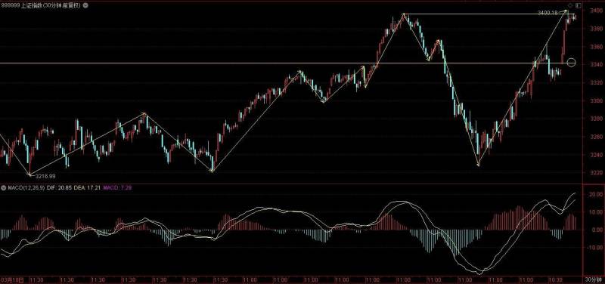Click the diamond icon at chart top-right
The height and width of the screenshot is (284, 605).
570,5
